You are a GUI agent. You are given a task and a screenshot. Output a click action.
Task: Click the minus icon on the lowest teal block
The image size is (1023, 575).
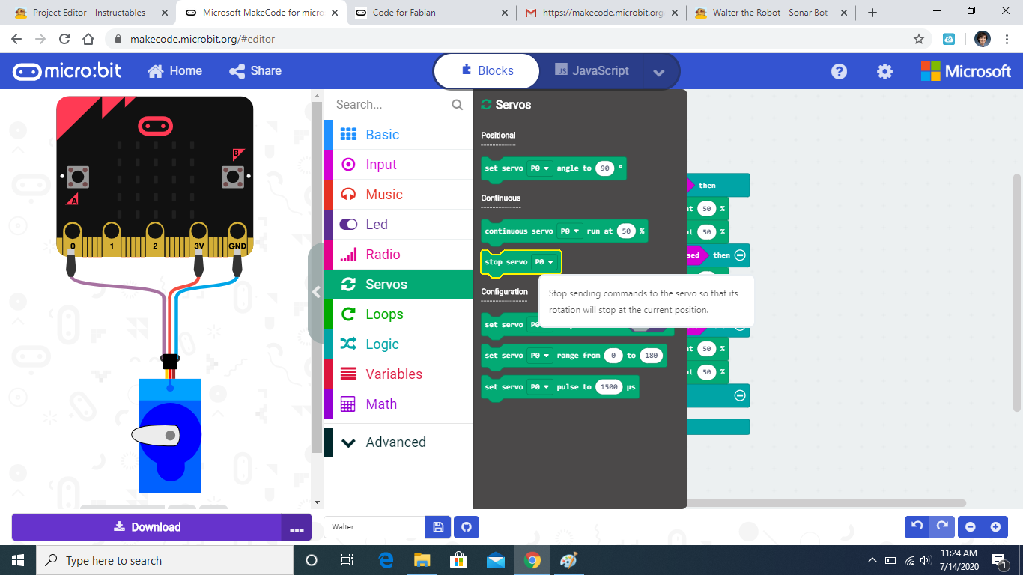tap(740, 395)
